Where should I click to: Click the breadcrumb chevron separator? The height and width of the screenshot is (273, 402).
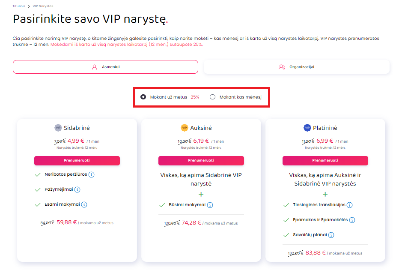click(29, 6)
